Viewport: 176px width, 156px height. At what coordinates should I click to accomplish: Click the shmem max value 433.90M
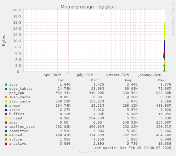tap(164, 106)
